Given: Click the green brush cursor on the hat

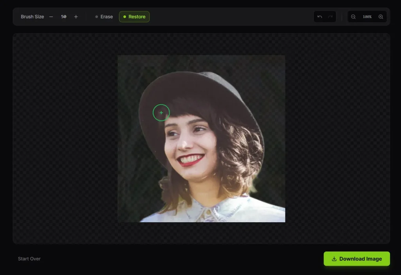Looking at the screenshot, I should pos(161,112).
